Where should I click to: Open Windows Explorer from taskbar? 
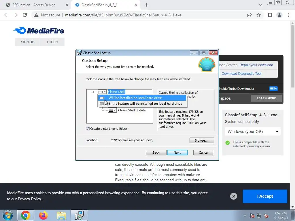61,215
